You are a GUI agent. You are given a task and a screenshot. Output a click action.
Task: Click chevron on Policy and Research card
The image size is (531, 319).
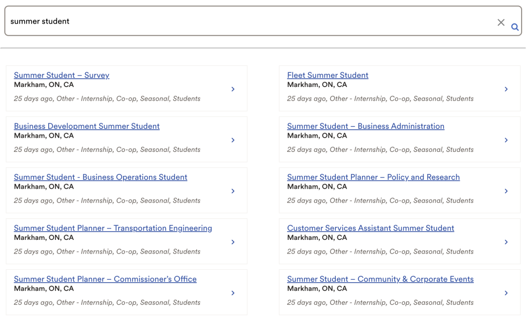pos(506,191)
